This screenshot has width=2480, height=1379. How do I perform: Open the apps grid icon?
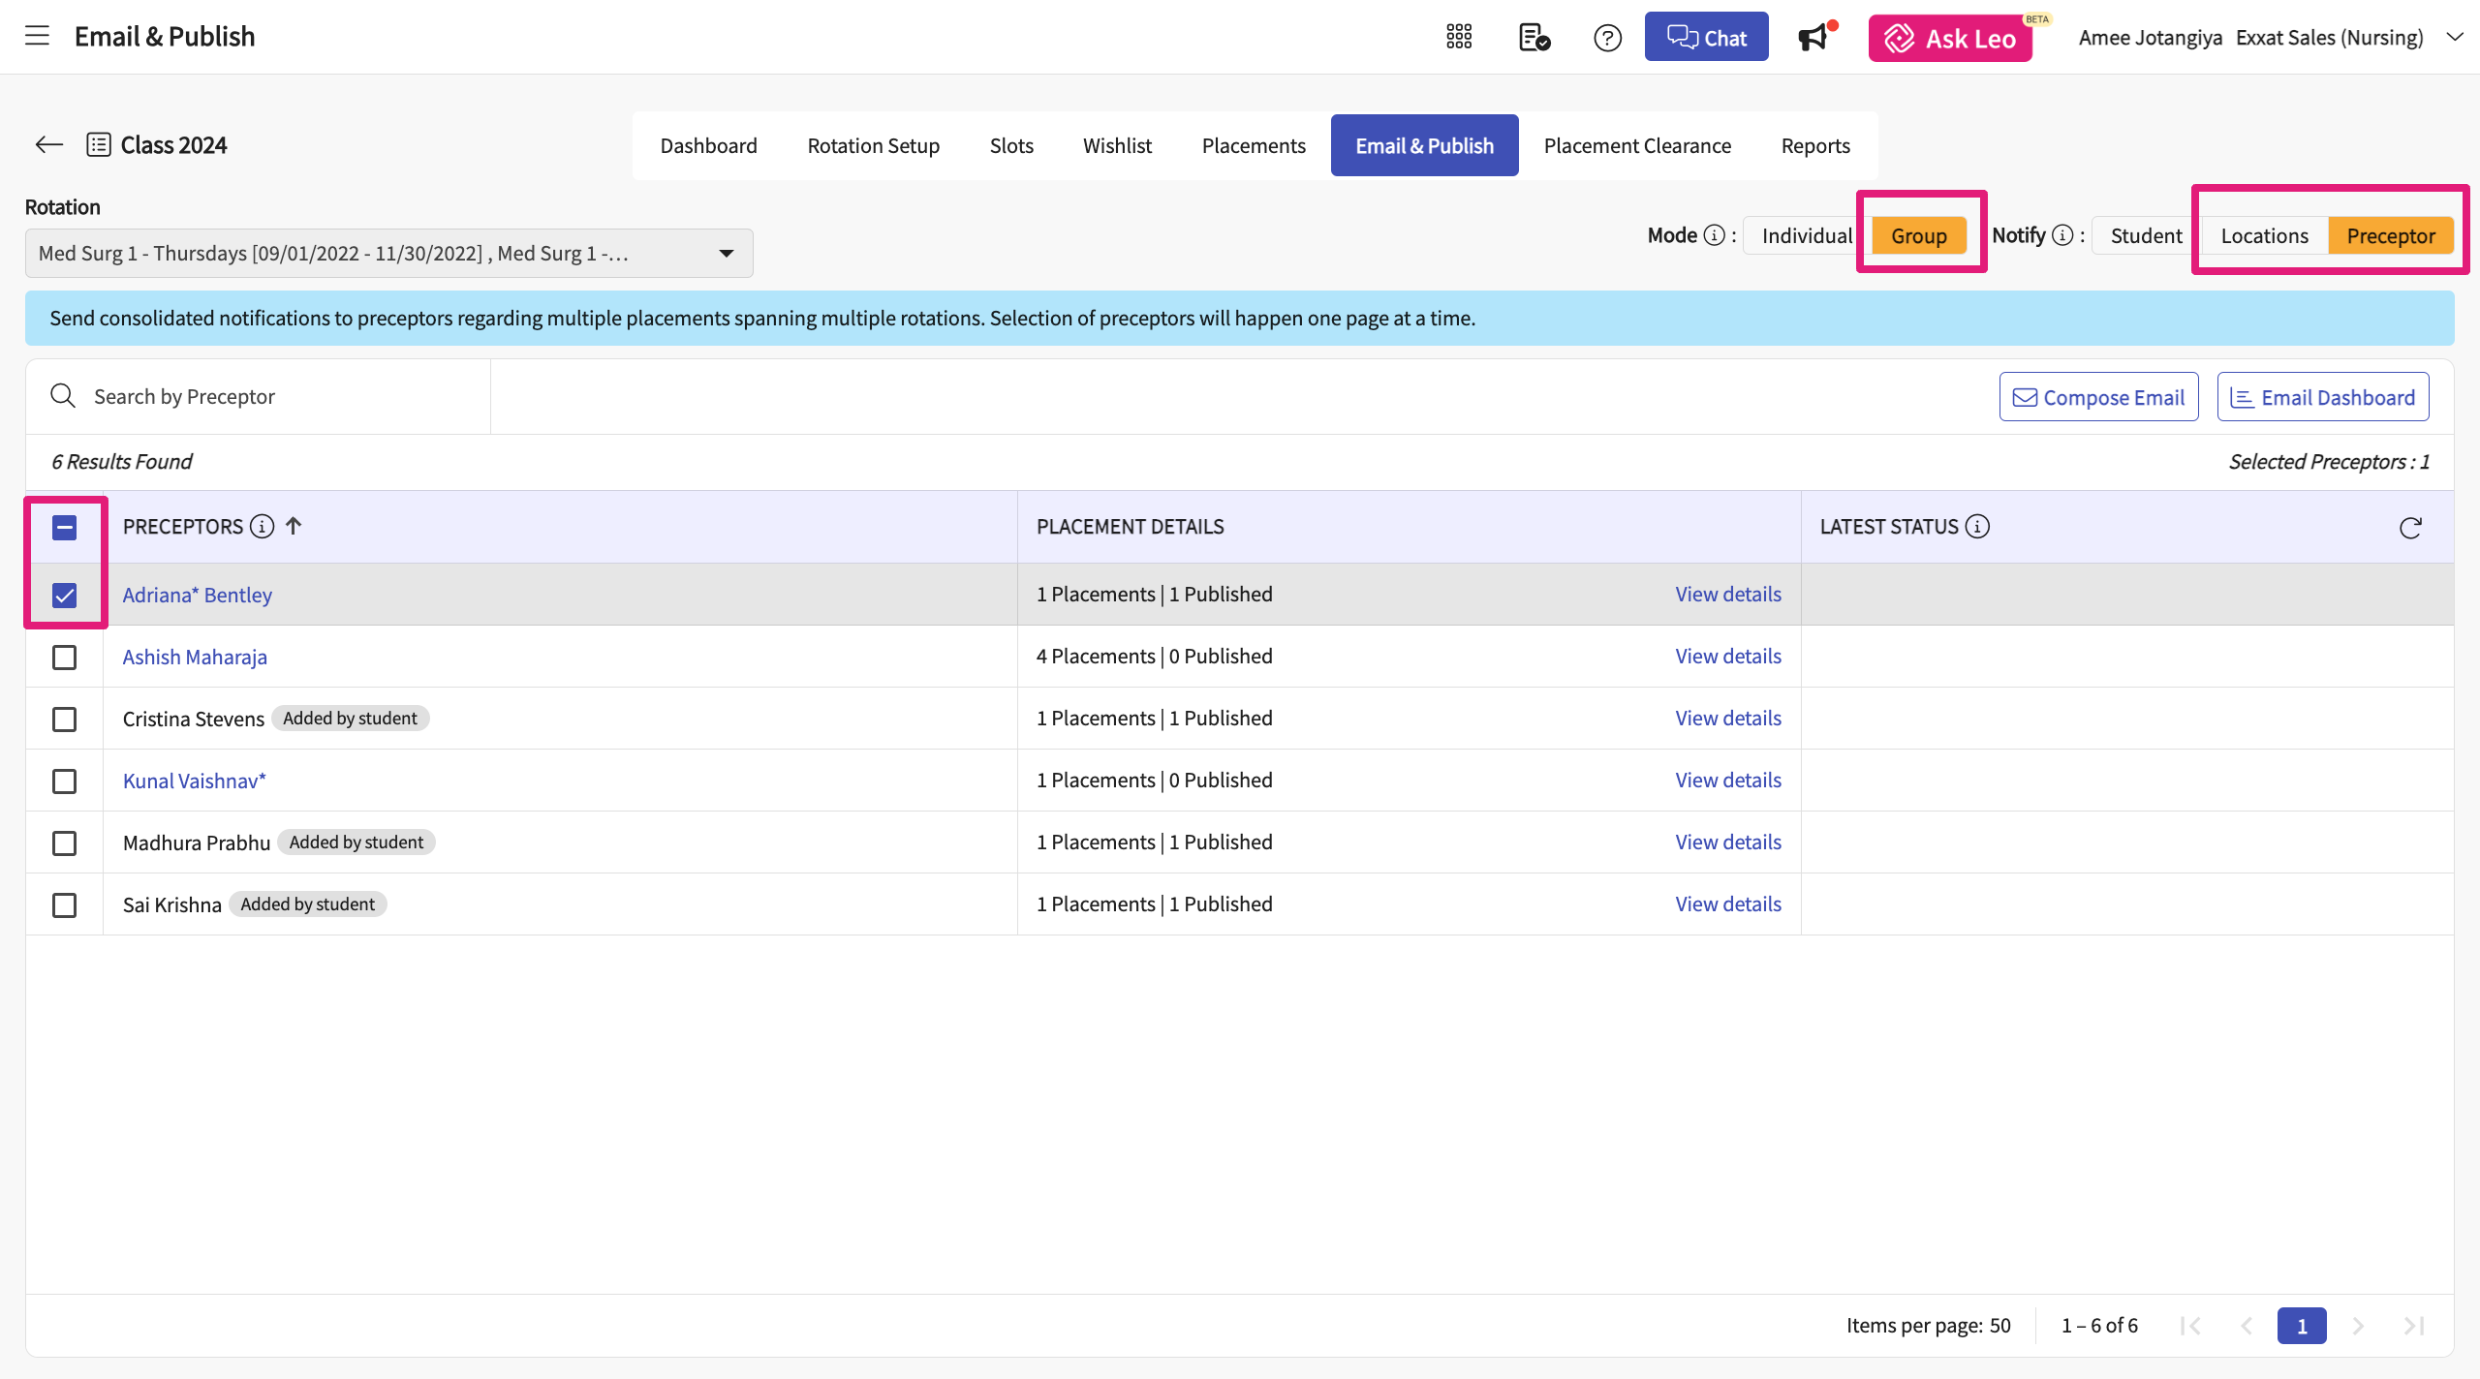coord(1459,37)
